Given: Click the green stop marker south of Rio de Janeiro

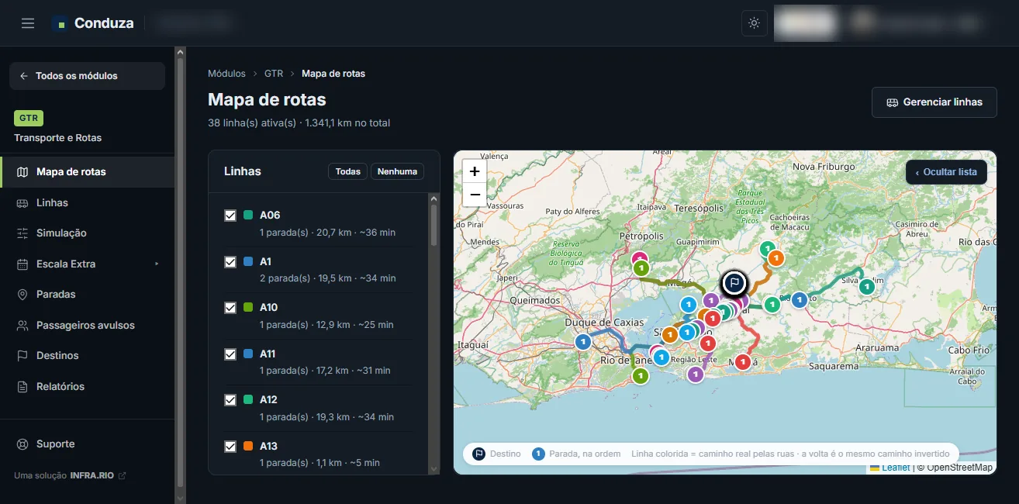Looking at the screenshot, I should tap(640, 376).
